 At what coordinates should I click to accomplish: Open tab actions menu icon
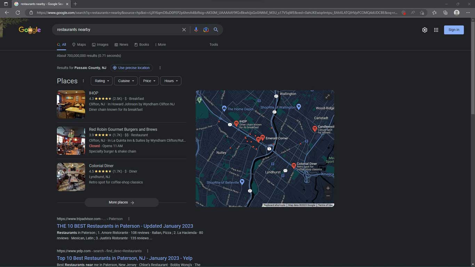[x=6, y=4]
